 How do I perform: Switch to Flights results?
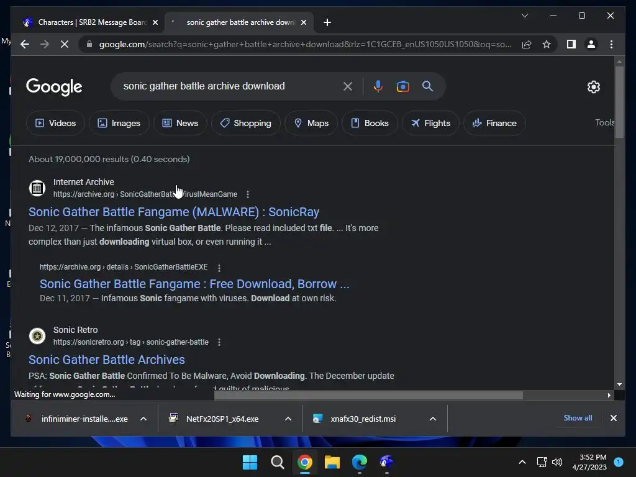(430, 123)
